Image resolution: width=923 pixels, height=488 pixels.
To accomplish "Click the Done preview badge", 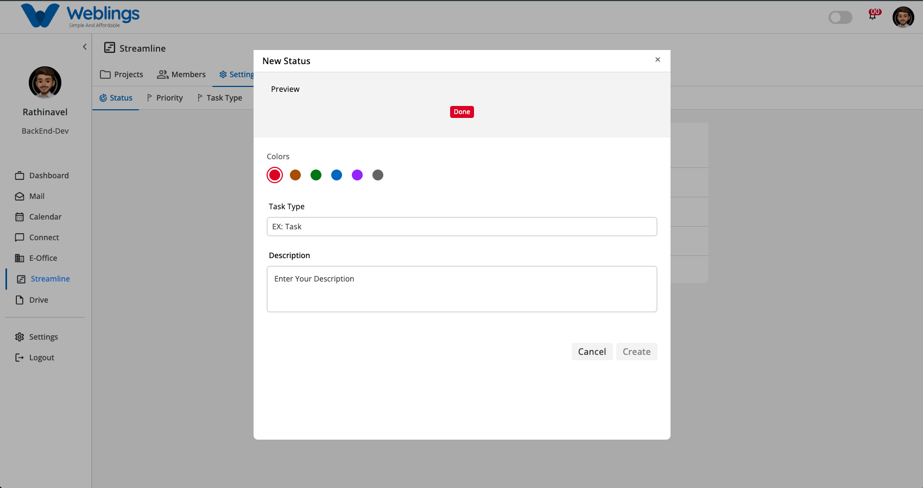I will (462, 112).
